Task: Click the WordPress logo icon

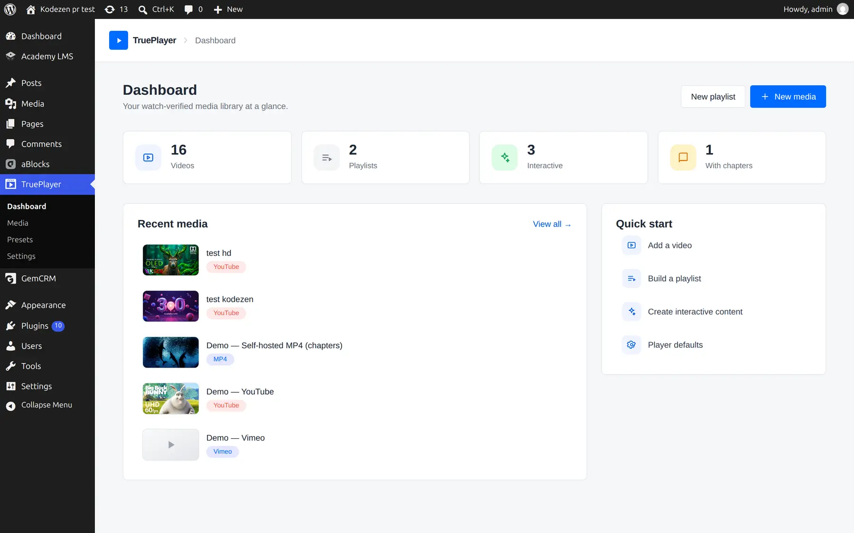Action: coord(10,9)
